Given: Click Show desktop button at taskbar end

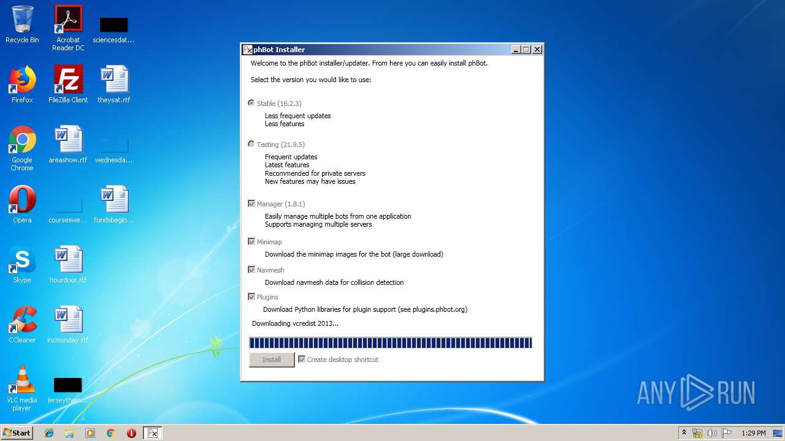Looking at the screenshot, I should coord(778,433).
